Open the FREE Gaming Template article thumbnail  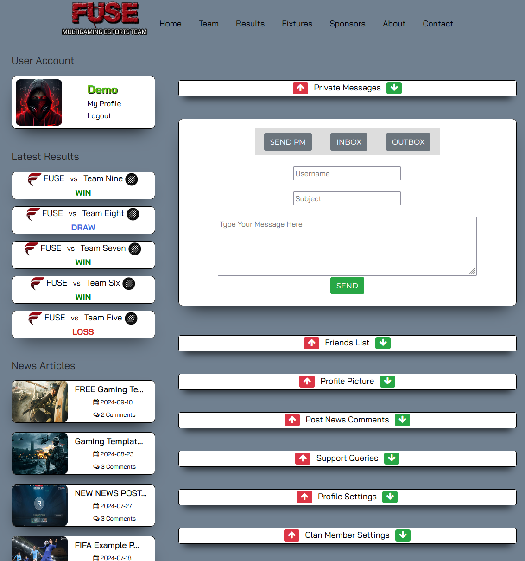coord(40,402)
